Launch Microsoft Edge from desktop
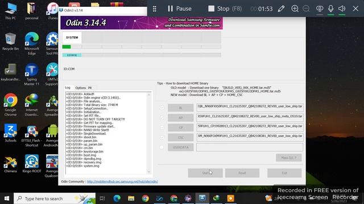The image size is (364, 204). (x=32, y=44)
